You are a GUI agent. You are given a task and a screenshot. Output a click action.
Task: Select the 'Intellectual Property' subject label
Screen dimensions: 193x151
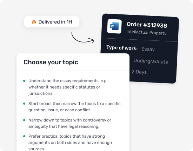(x=146, y=32)
